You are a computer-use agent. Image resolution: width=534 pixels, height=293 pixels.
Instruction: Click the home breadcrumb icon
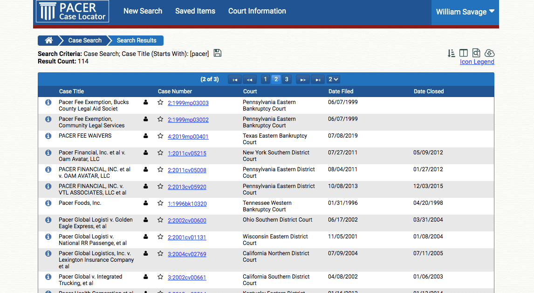point(49,40)
